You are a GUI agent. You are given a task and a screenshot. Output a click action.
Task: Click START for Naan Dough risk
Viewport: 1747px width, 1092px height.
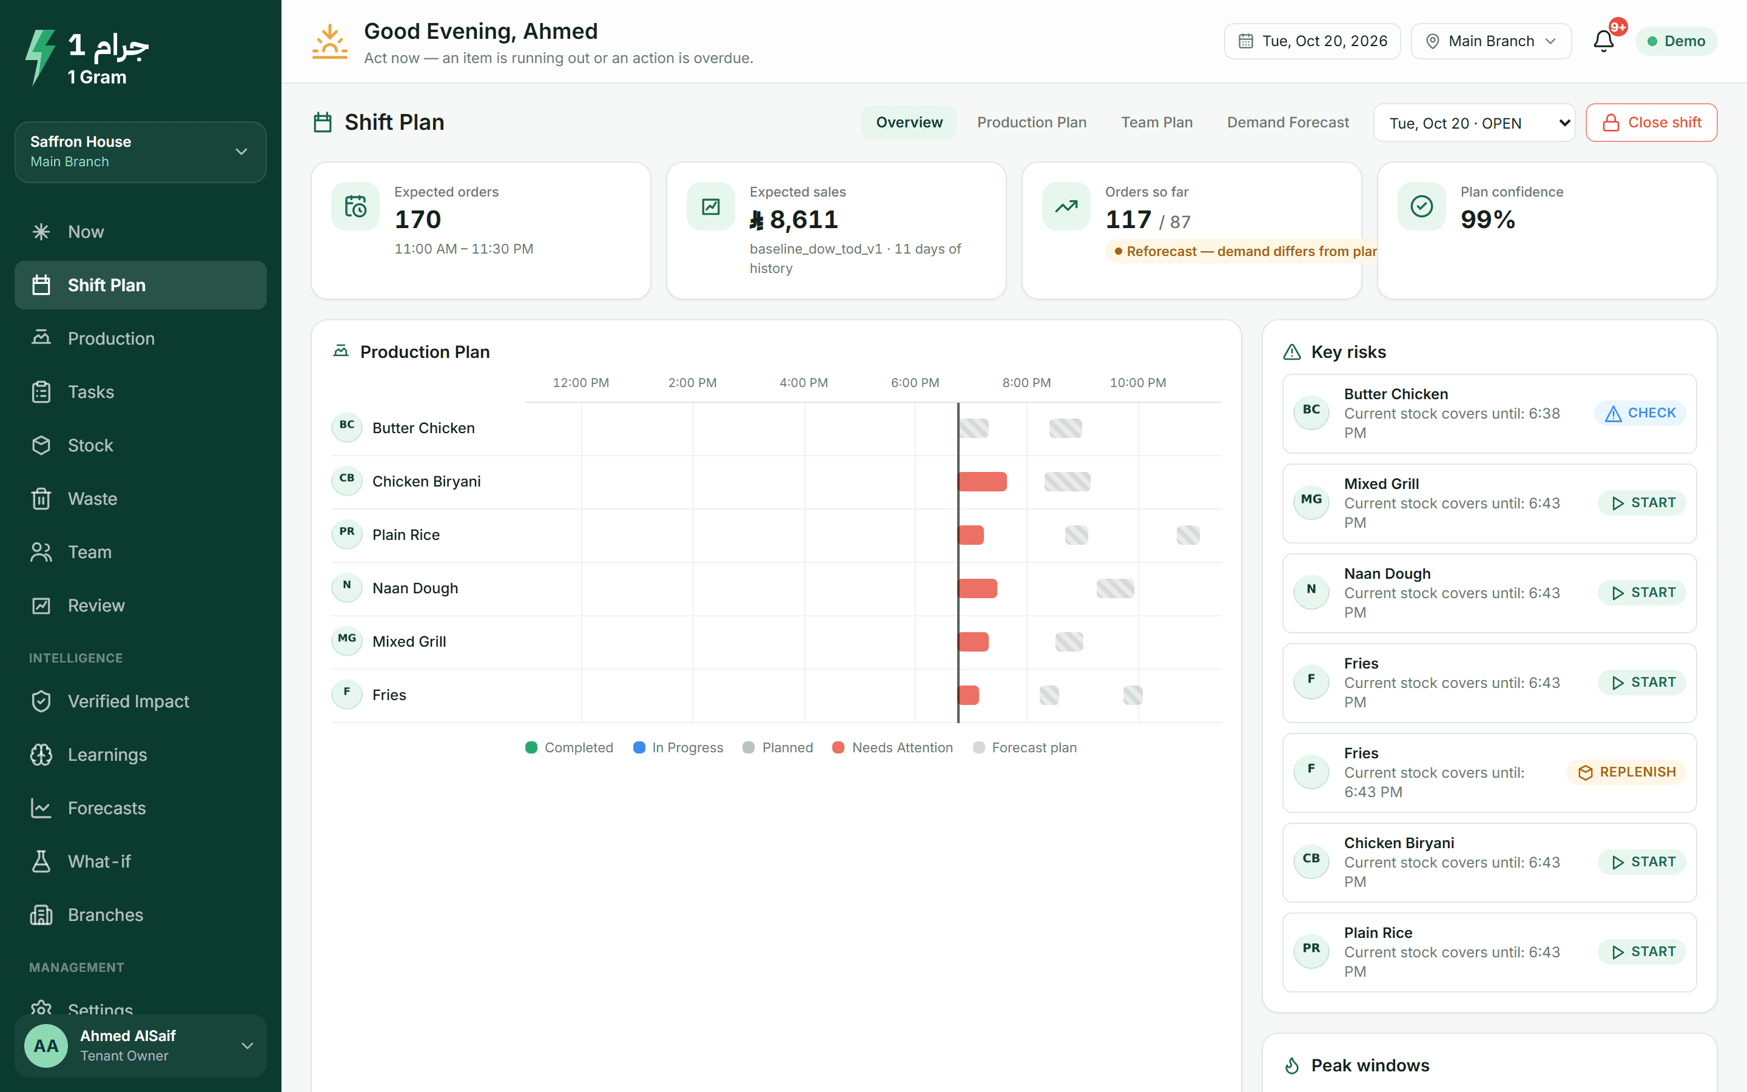click(x=1641, y=592)
